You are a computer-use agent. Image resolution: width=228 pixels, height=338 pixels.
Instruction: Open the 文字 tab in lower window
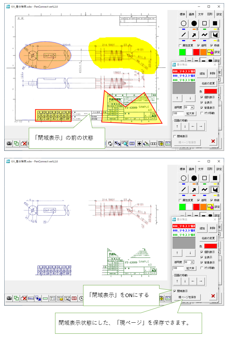201,169
